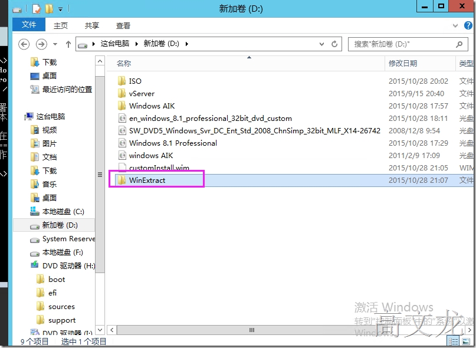Open 下载 under 这台电脑
Viewport: 476px width, 348px height.
click(x=50, y=171)
